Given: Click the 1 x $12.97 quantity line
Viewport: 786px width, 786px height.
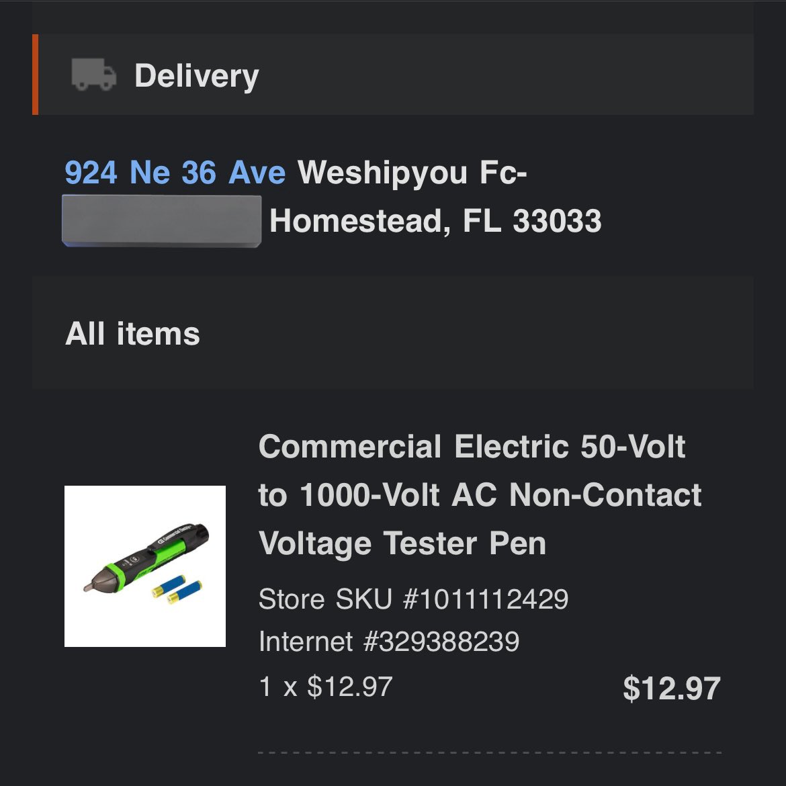Looking at the screenshot, I should click(x=326, y=687).
